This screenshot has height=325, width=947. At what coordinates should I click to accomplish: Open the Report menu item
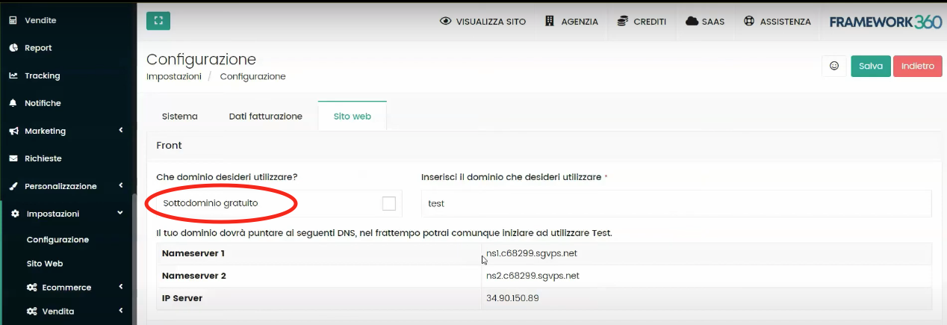(38, 48)
